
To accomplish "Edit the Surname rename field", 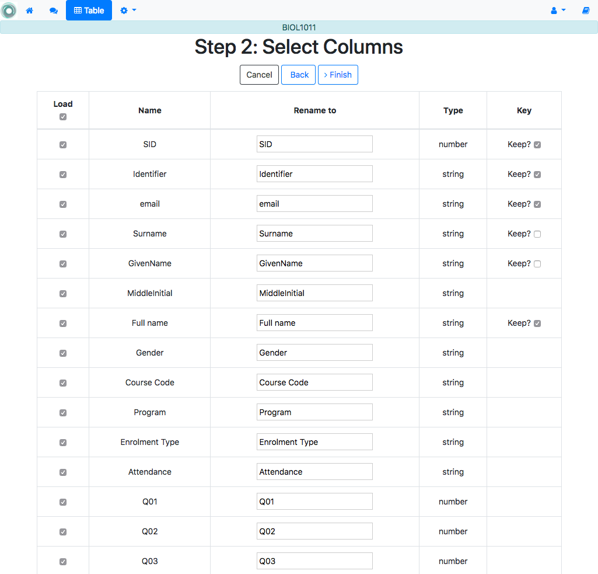I will point(314,233).
